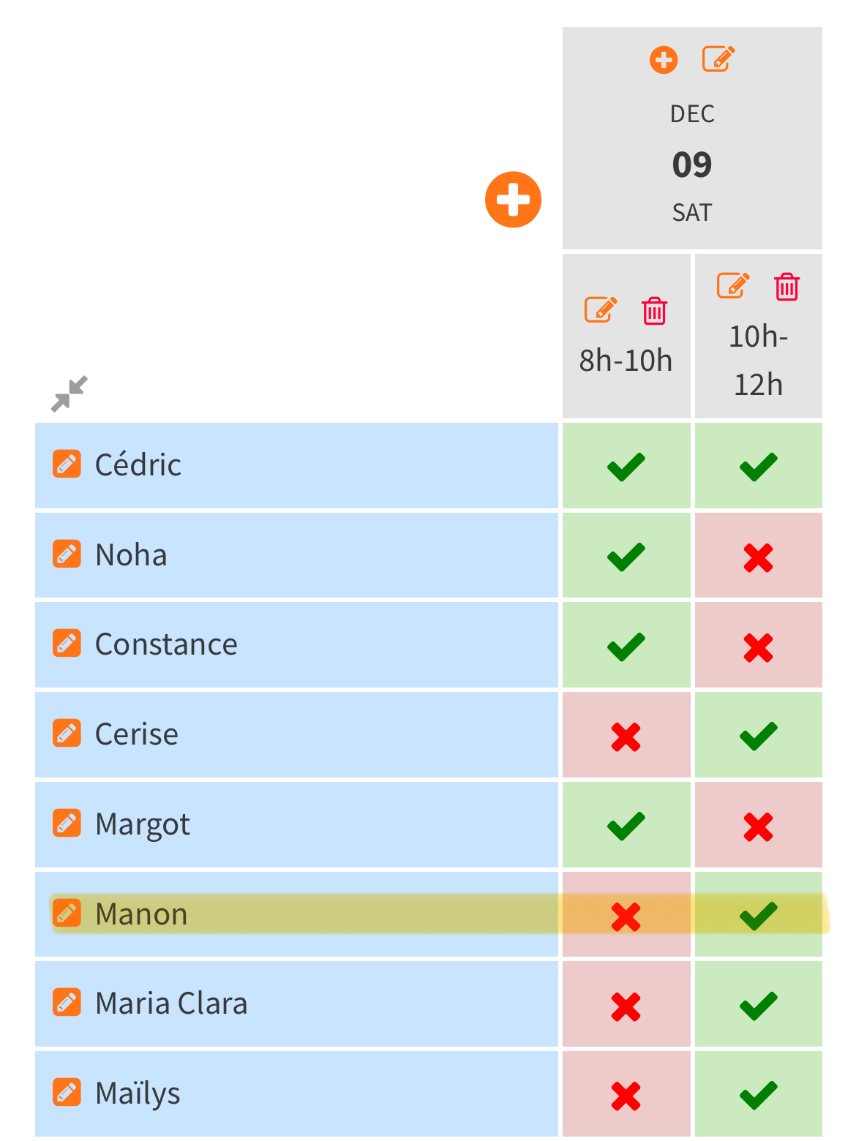
Task: Delete the 10h-12h time slot
Action: pyautogui.click(x=786, y=287)
